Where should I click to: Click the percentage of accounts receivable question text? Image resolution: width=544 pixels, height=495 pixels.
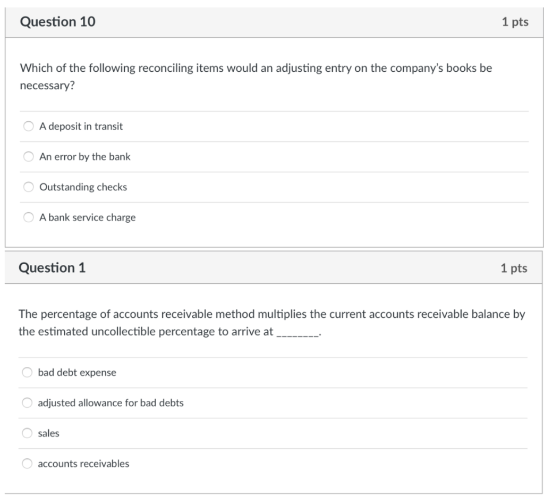[x=271, y=323]
